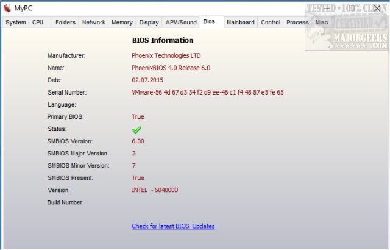Viewport: 390px width, 250px height.
Task: Click the SMBIOS Major Version: label
Action: click(78, 153)
